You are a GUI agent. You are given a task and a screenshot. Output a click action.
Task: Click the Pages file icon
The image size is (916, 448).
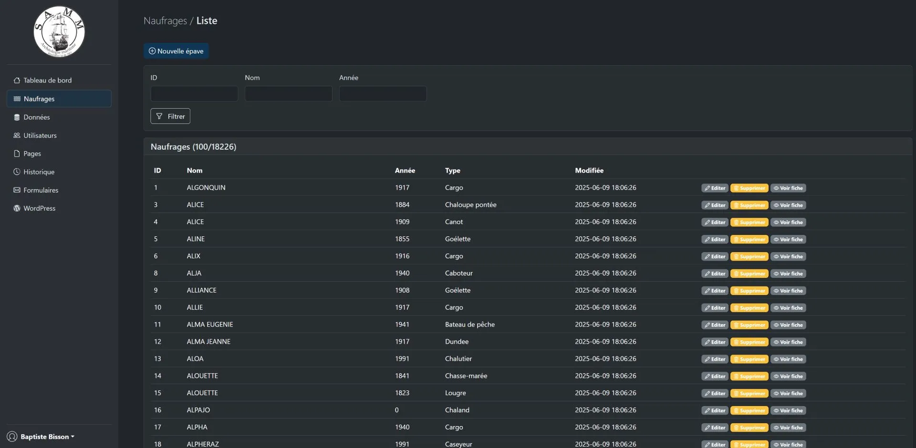point(17,153)
